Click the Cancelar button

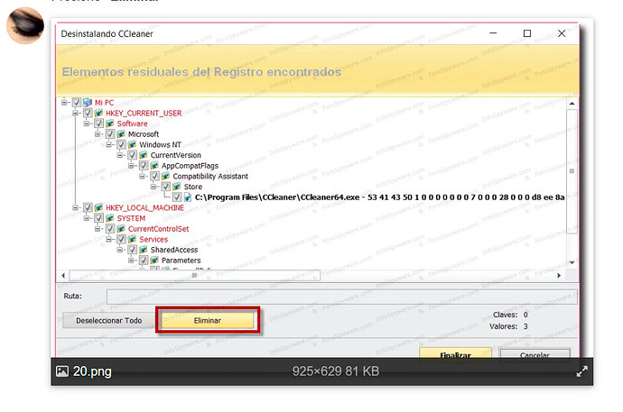(535, 352)
